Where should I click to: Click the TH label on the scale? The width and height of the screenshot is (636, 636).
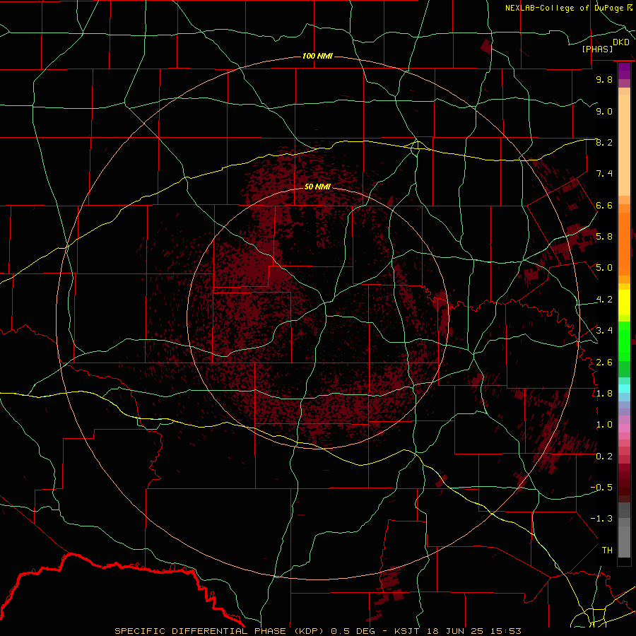(x=607, y=550)
